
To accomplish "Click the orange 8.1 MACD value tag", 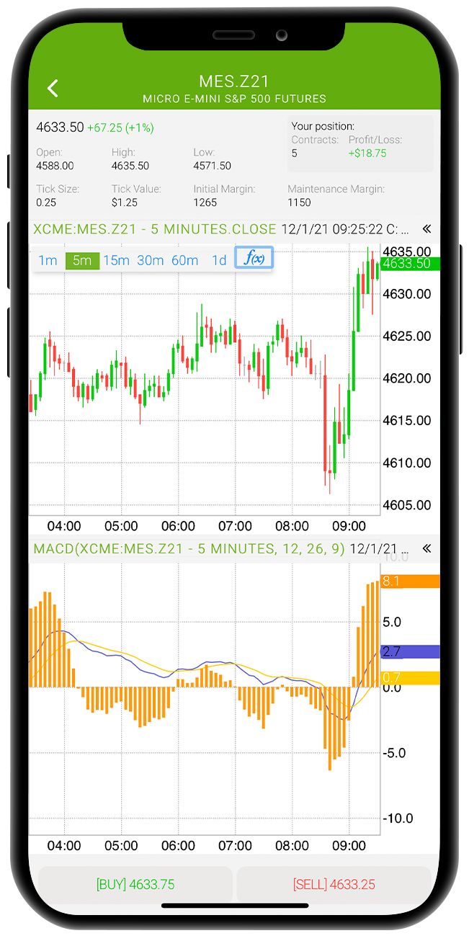I will pos(410,581).
